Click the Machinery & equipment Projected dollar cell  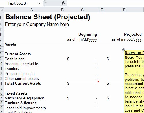(114, 98)
